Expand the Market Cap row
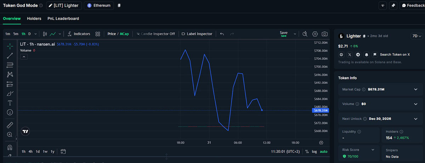425x163 pixels. click(x=416, y=89)
